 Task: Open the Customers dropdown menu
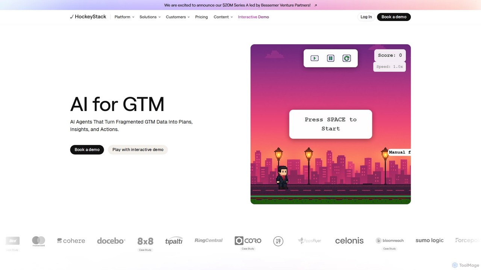pos(178,17)
